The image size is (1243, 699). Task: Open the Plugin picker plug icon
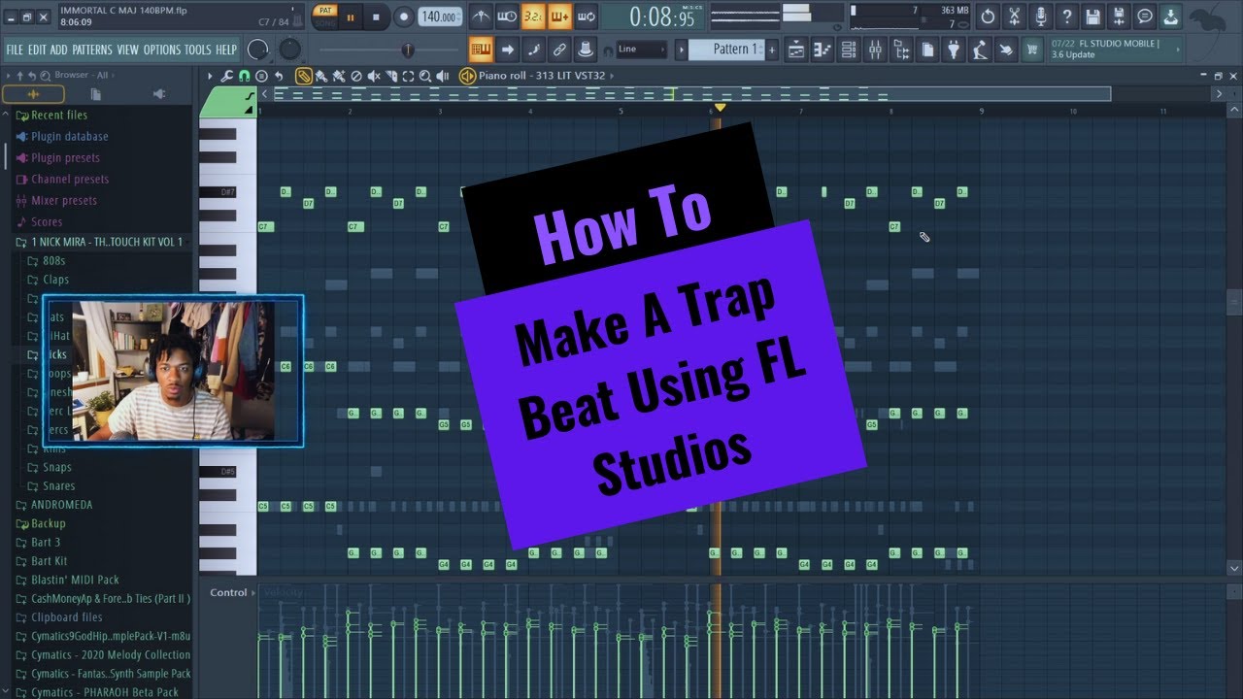954,50
